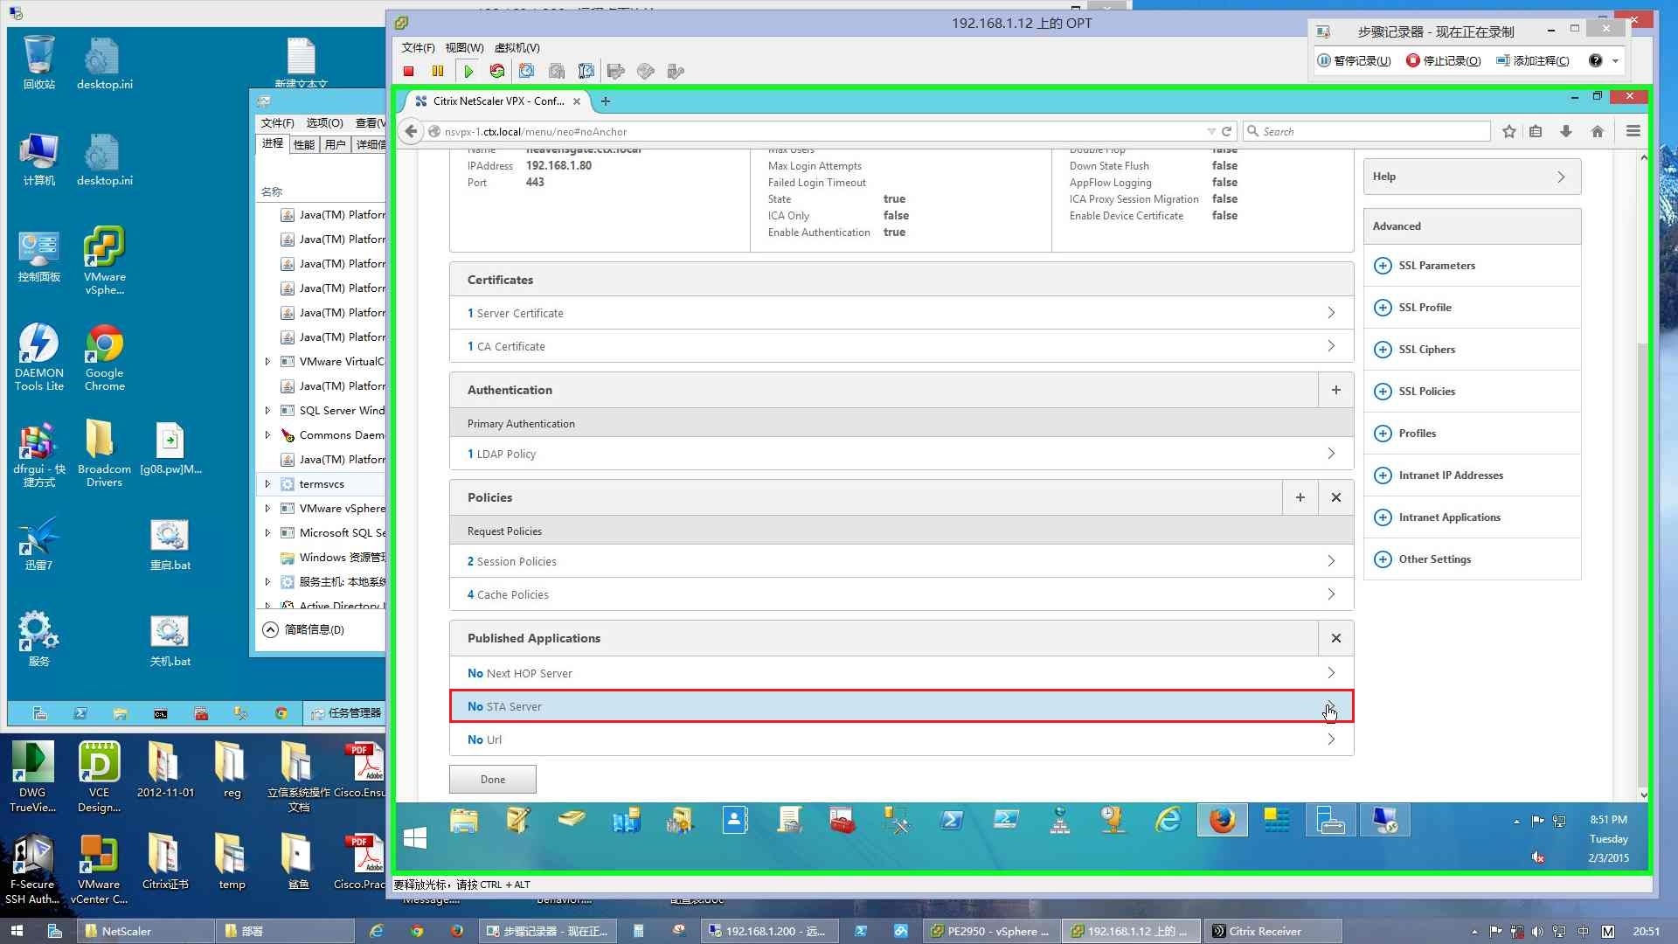Add Intranet IP Addresses option
Screen dimensions: 1678x944
click(1383, 475)
